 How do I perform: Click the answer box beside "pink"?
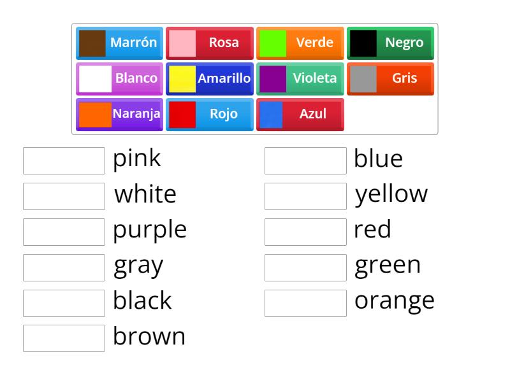pyautogui.click(x=63, y=160)
